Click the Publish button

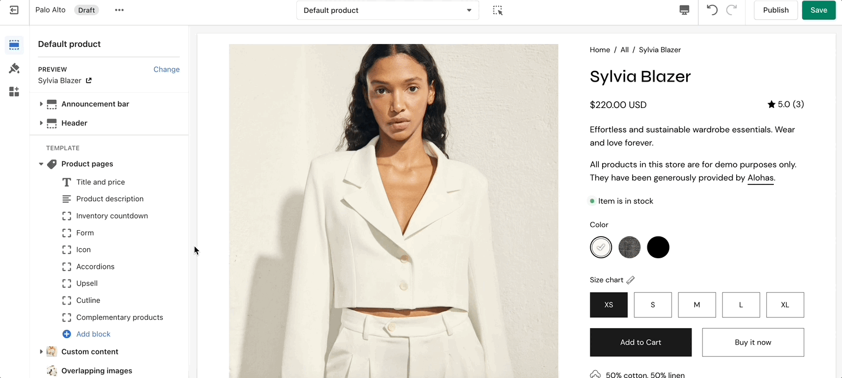776,10
